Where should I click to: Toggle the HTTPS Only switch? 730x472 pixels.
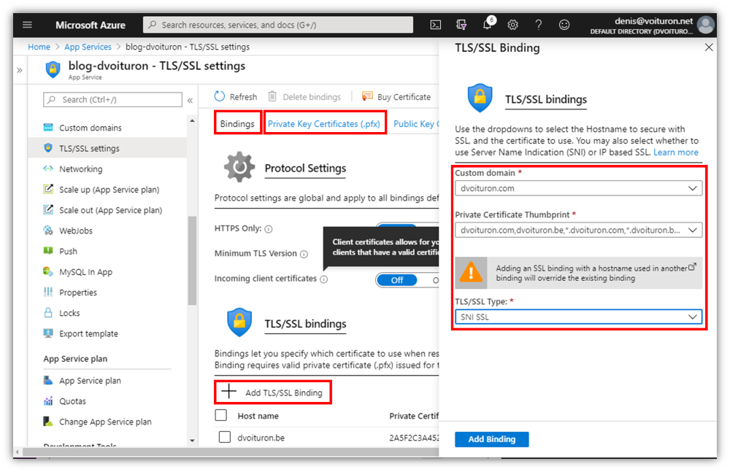pos(396,227)
